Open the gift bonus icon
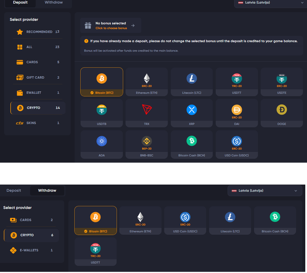The height and width of the screenshot is (273, 307). [x=88, y=26]
